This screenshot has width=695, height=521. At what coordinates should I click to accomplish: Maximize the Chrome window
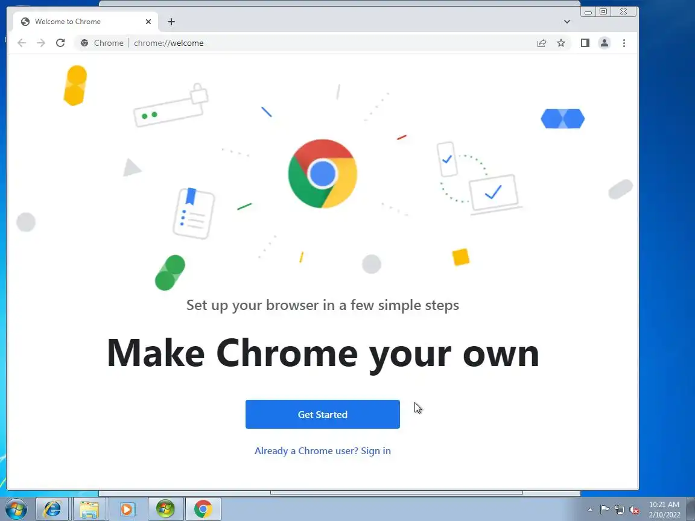(x=603, y=12)
